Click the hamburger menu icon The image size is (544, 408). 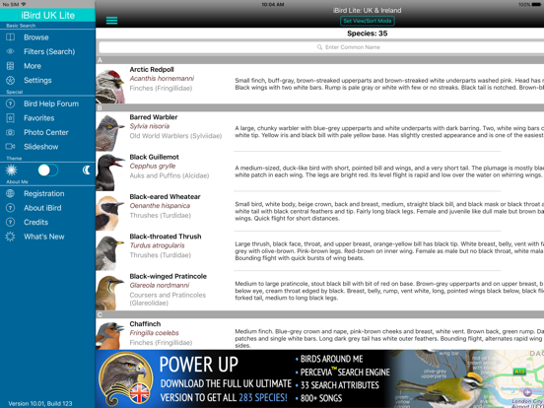pos(111,21)
